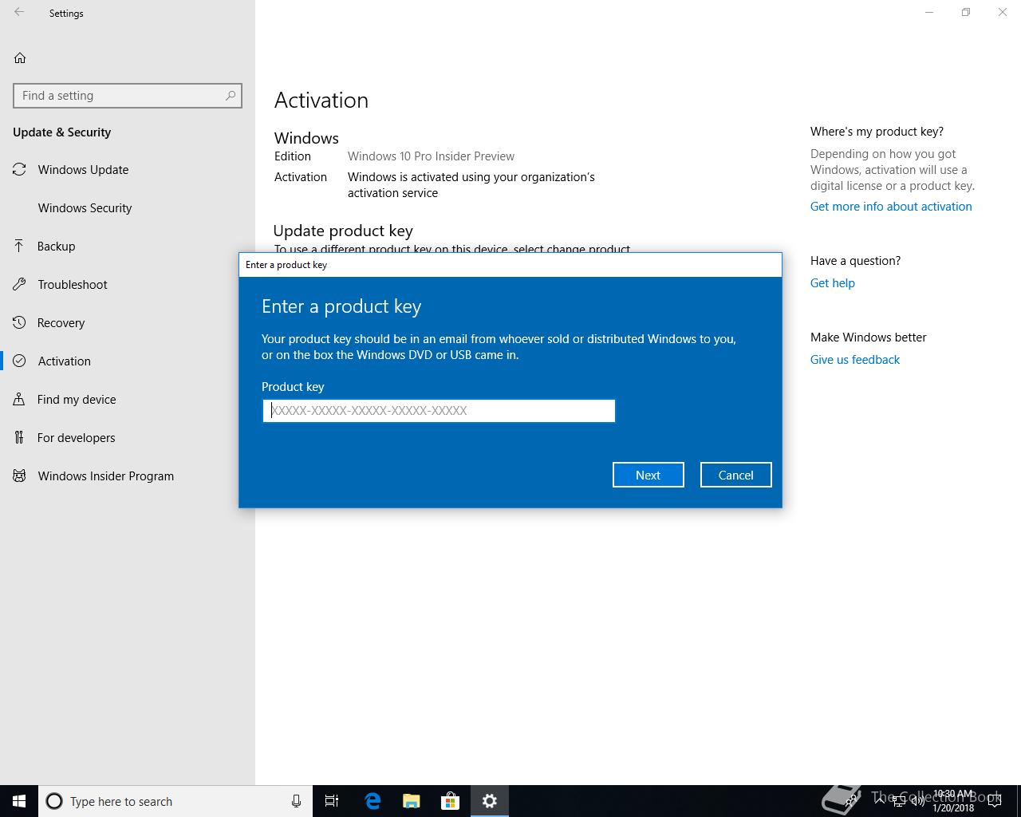Click the Windows Insider Program cat icon

pyautogui.click(x=19, y=476)
